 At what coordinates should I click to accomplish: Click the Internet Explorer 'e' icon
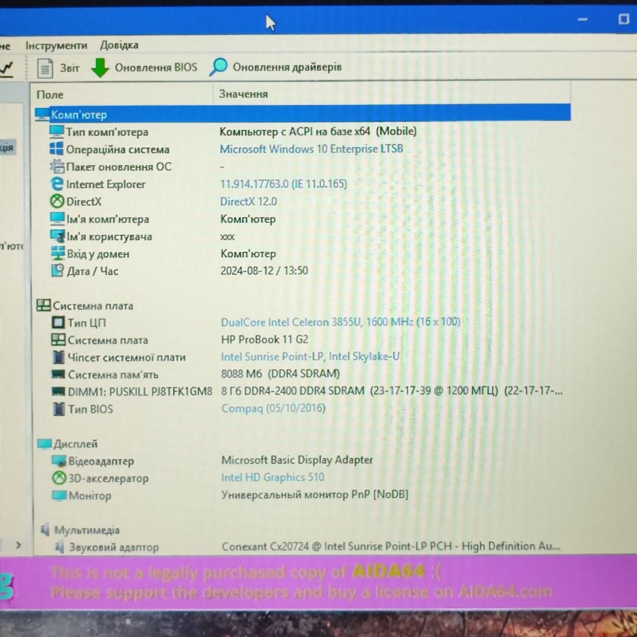57,184
